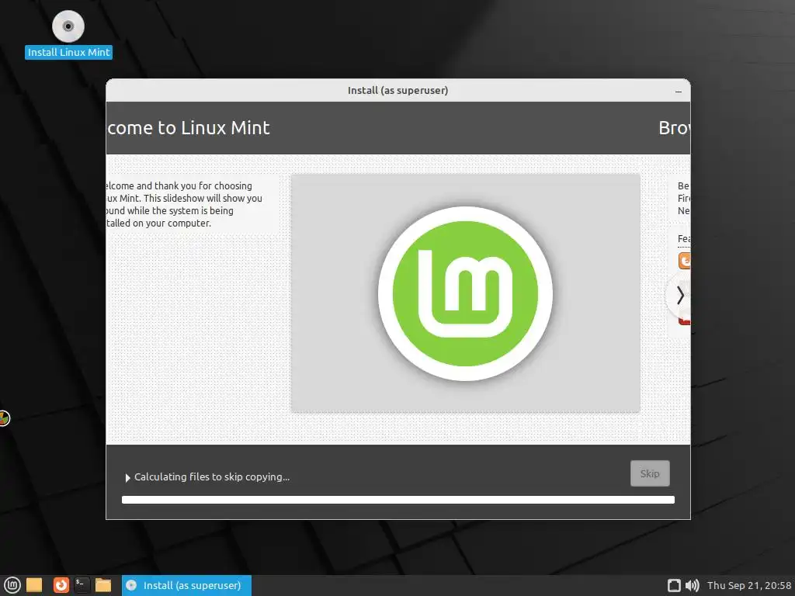Expand the installation details disclosure triangle
Screen dimensions: 795x596
tap(128, 477)
